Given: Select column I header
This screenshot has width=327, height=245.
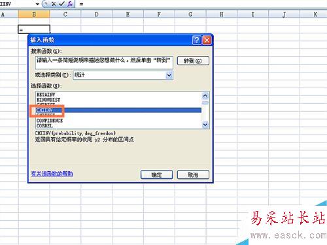Looking at the screenshot, I should pos(253,14).
